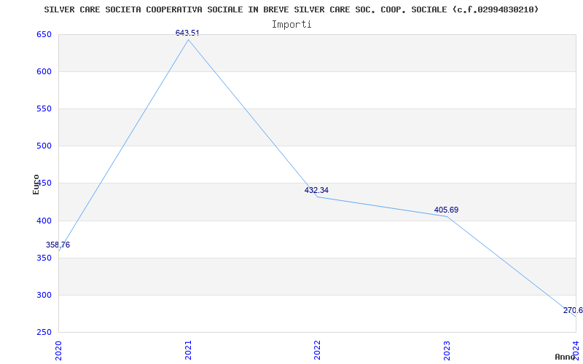Click the 2024 x-axis tick label
This screenshot has width=583, height=364.
(x=576, y=350)
